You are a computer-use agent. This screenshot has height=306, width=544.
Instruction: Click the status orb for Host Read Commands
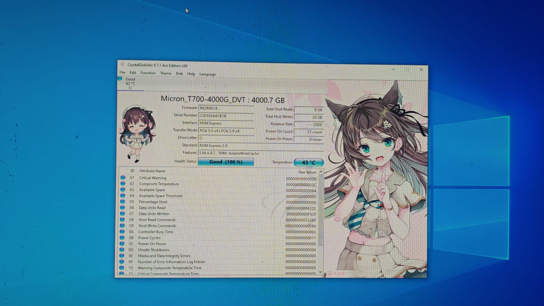click(x=122, y=220)
